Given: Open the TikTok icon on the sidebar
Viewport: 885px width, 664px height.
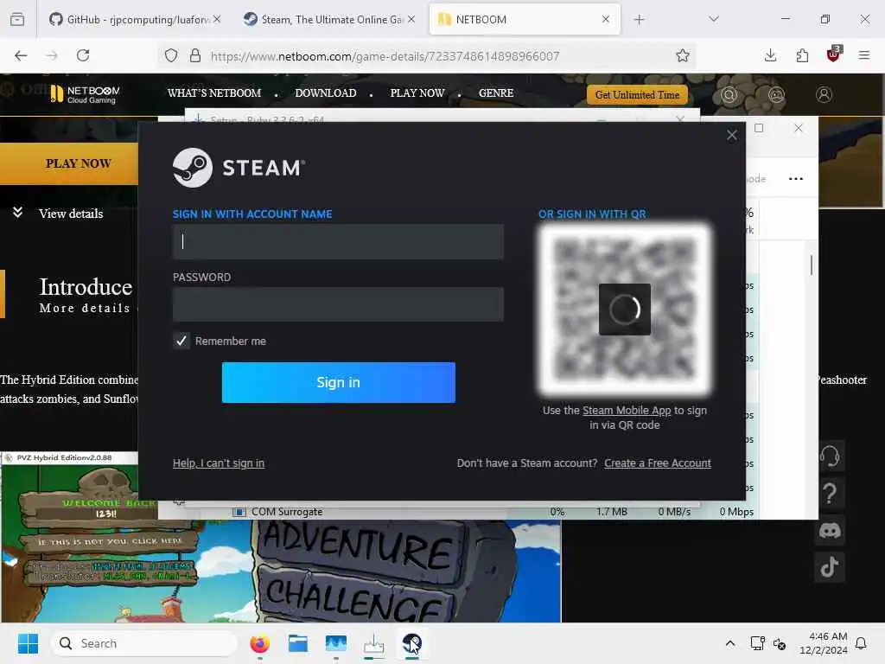Looking at the screenshot, I should coord(829,567).
